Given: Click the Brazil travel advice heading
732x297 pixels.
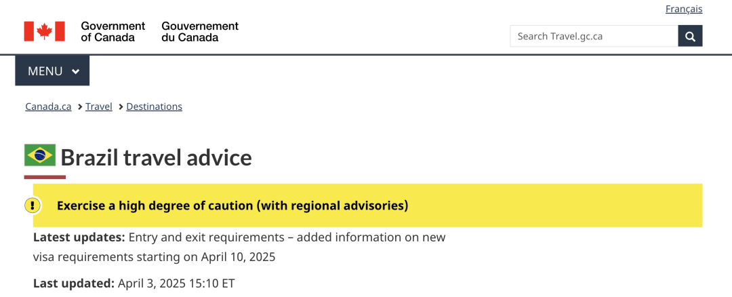Looking at the screenshot, I should [x=157, y=158].
